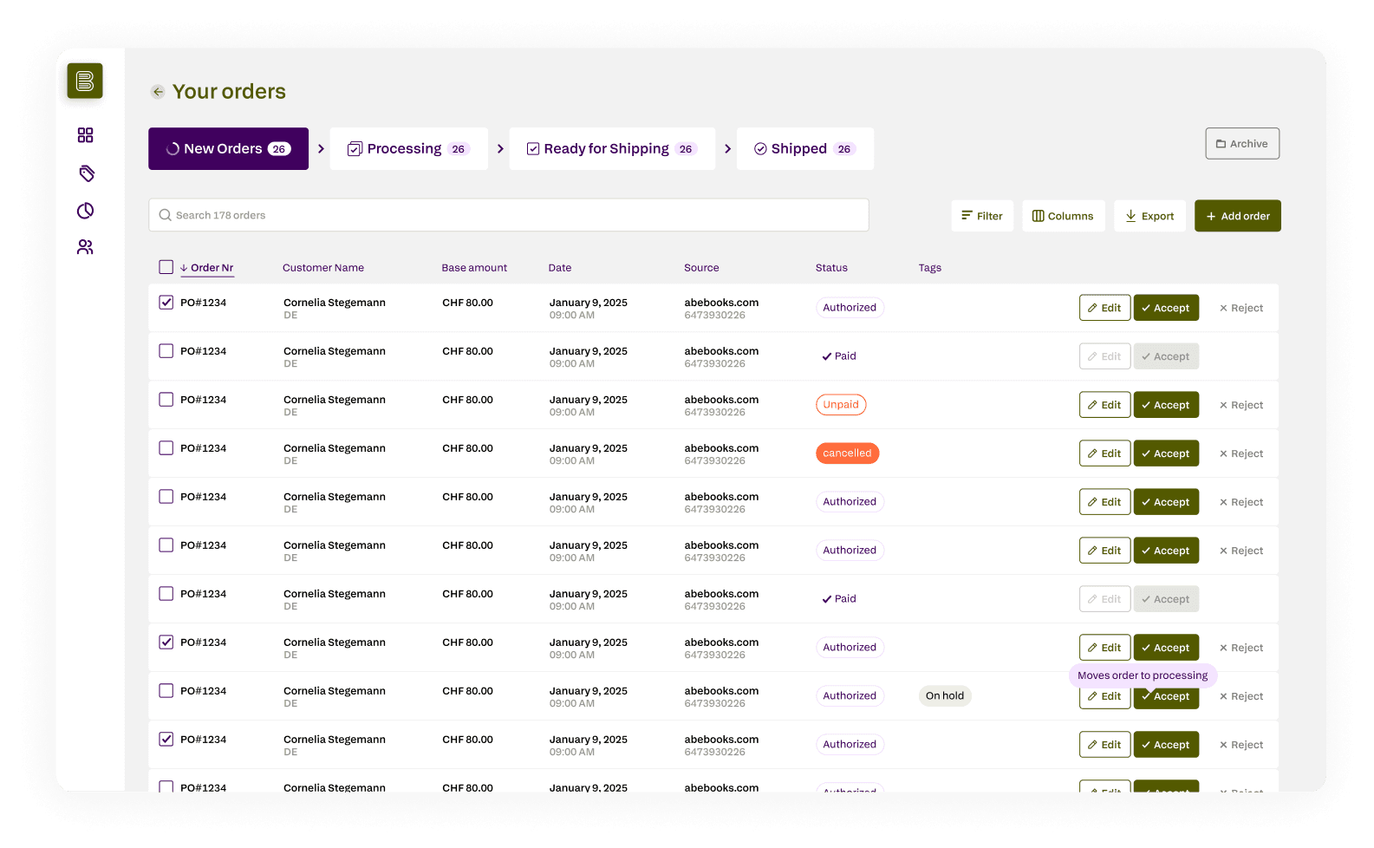
Task: Open the Filter options
Action: tap(982, 216)
